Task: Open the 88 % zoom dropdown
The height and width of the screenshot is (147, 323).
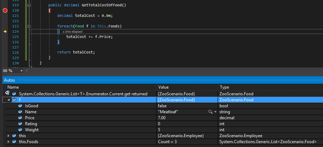Action: 22,71
